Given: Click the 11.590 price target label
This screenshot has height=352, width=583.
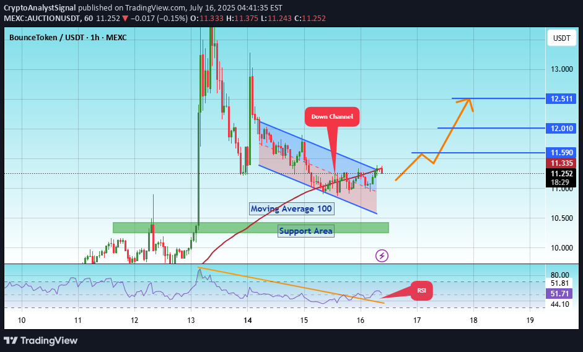Looking at the screenshot, I should pos(561,153).
